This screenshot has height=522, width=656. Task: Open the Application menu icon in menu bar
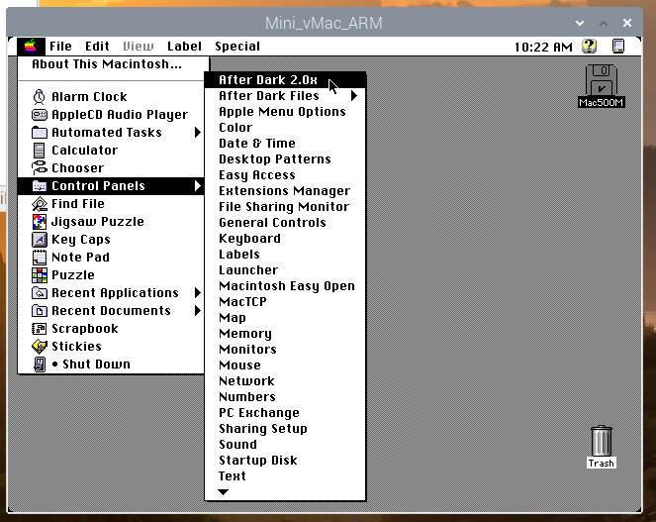(x=618, y=47)
